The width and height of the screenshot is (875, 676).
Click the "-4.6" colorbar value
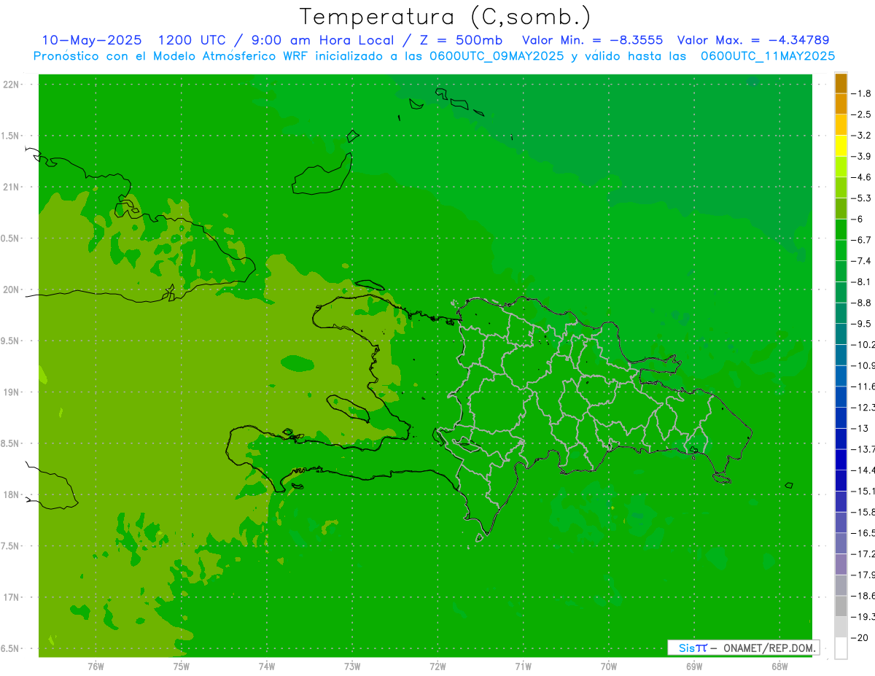[x=862, y=177]
